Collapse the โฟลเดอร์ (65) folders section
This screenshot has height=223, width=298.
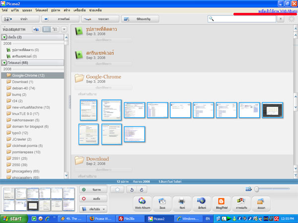(x=4, y=62)
